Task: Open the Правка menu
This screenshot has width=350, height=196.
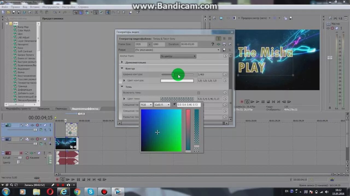Action: click(15, 7)
